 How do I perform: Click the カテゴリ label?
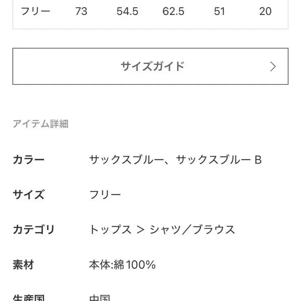[33, 230]
